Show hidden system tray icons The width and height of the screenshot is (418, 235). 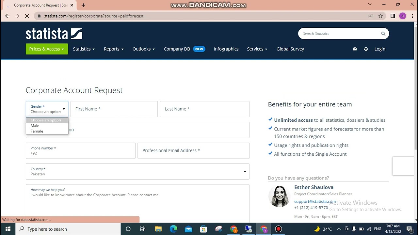(339, 229)
